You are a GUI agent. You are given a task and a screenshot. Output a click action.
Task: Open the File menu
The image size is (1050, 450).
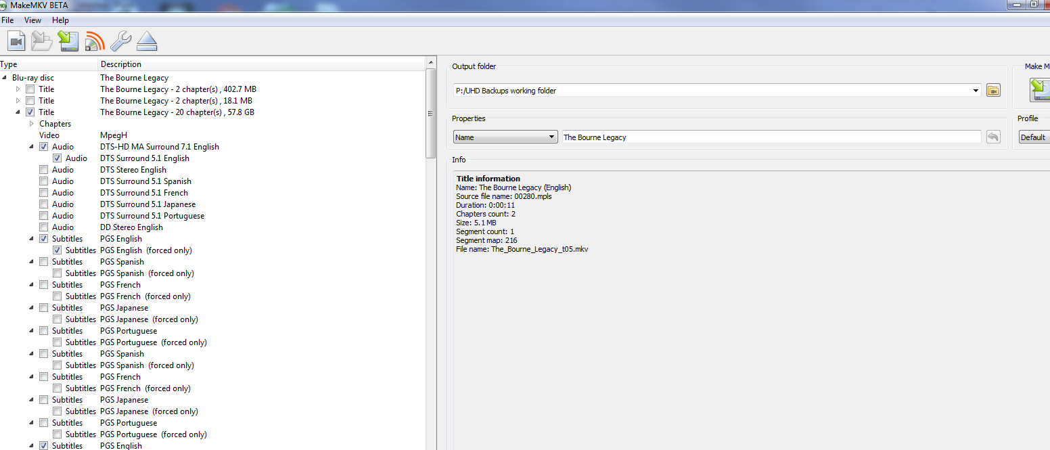point(7,20)
